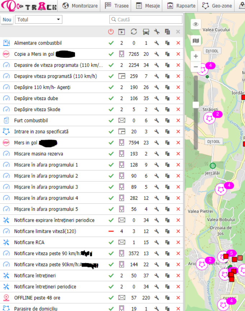The image size is (245, 311).
Task: Enable Notificare limitare viteză(120) notification
Action: coord(111,231)
